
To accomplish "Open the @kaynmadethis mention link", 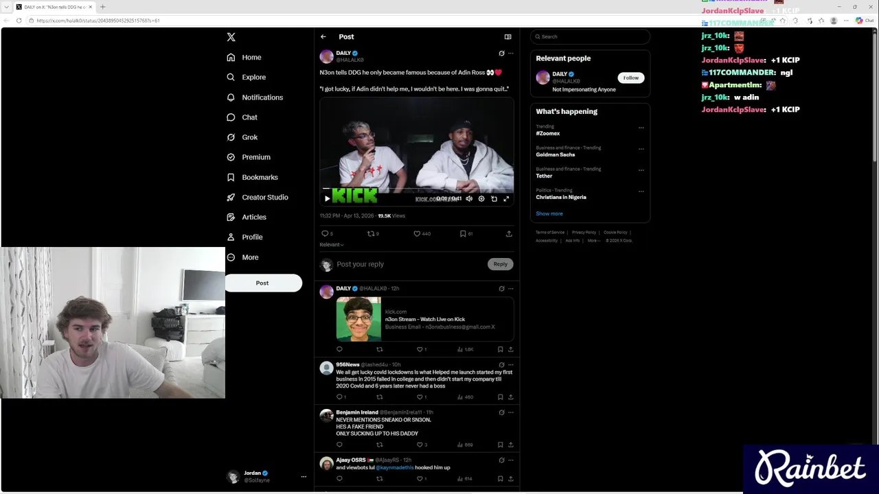I will click(x=395, y=468).
